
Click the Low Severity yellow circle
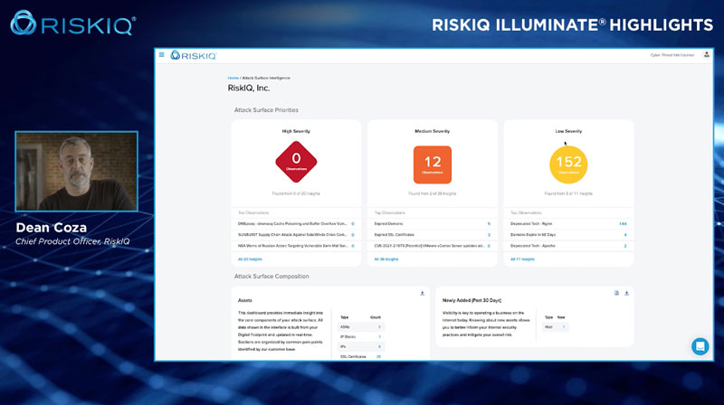tap(568, 165)
